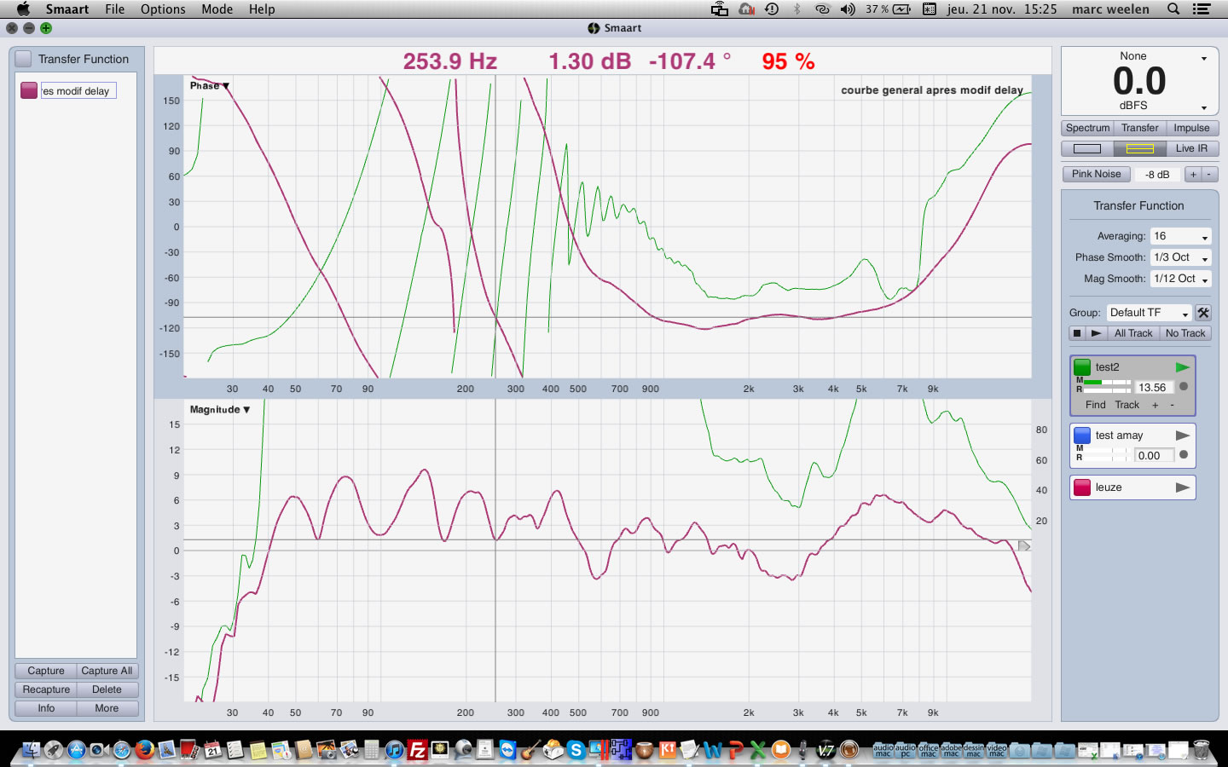Open the Mag Smooth dropdown
Screen dimensions: 1228x767
tap(1180, 279)
